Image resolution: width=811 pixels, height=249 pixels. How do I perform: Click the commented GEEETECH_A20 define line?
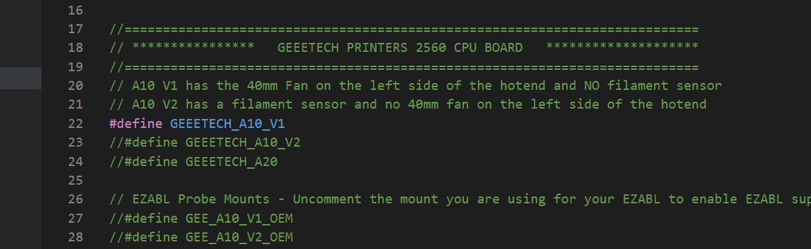pyautogui.click(x=194, y=162)
